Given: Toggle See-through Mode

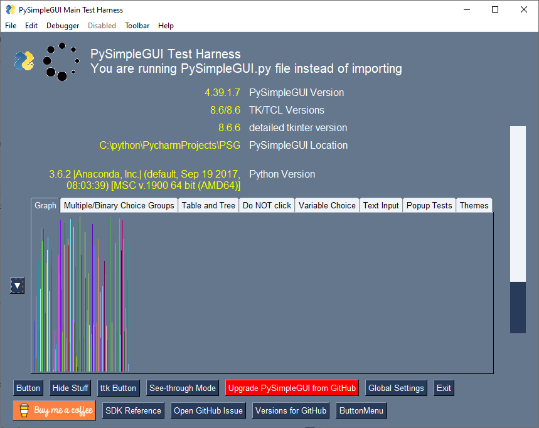Looking at the screenshot, I should pos(183,388).
